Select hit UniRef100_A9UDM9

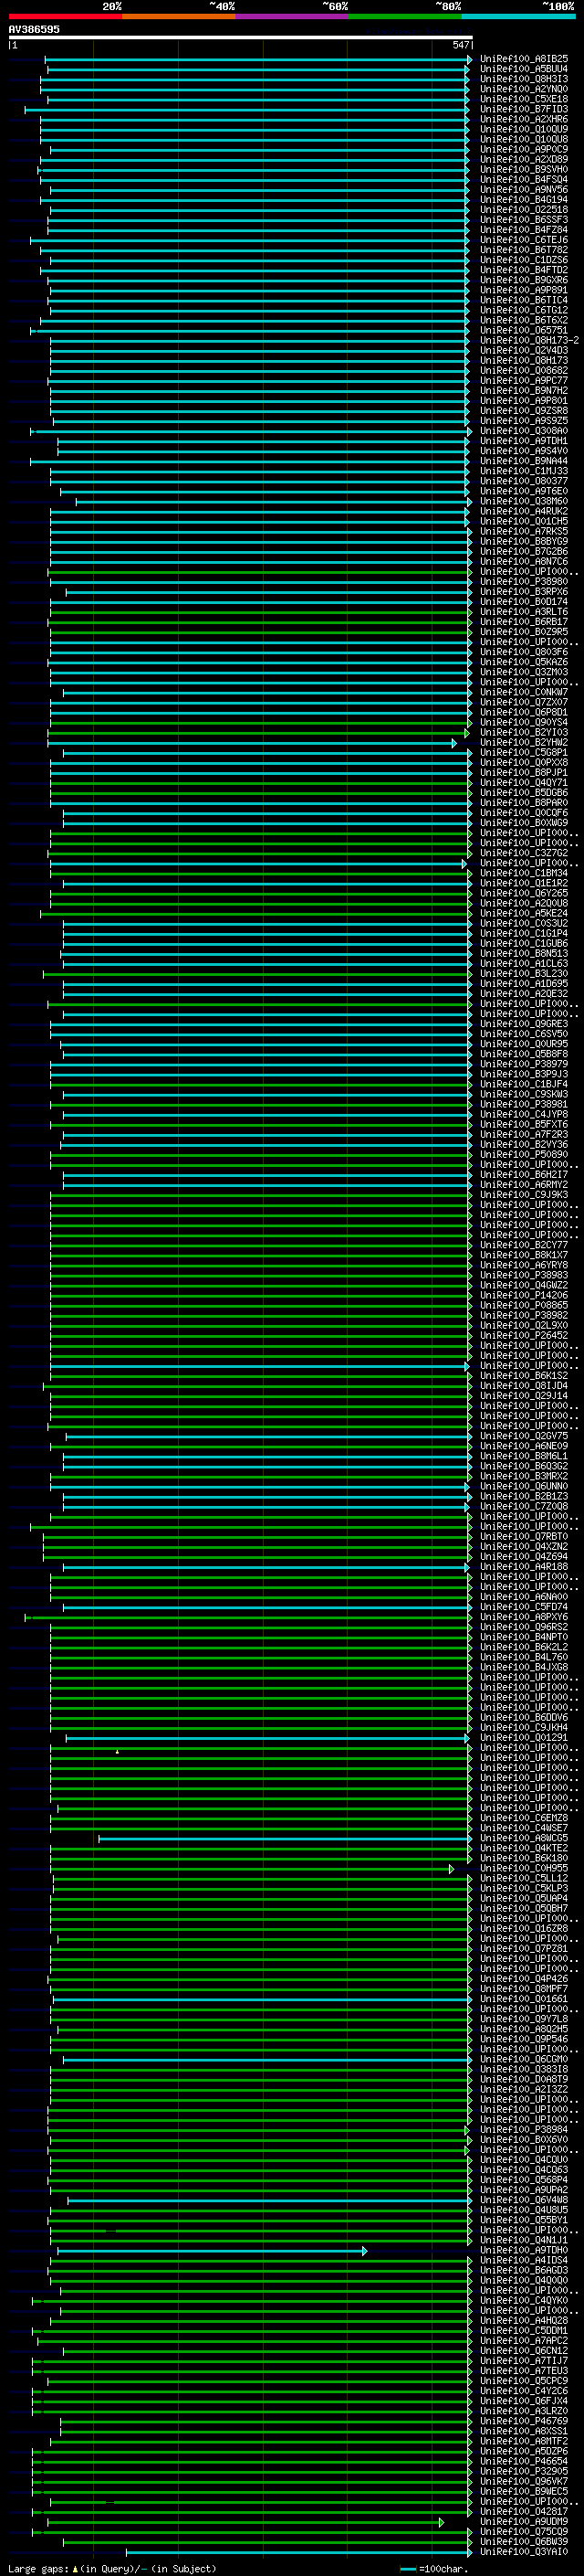[x=523, y=2521]
